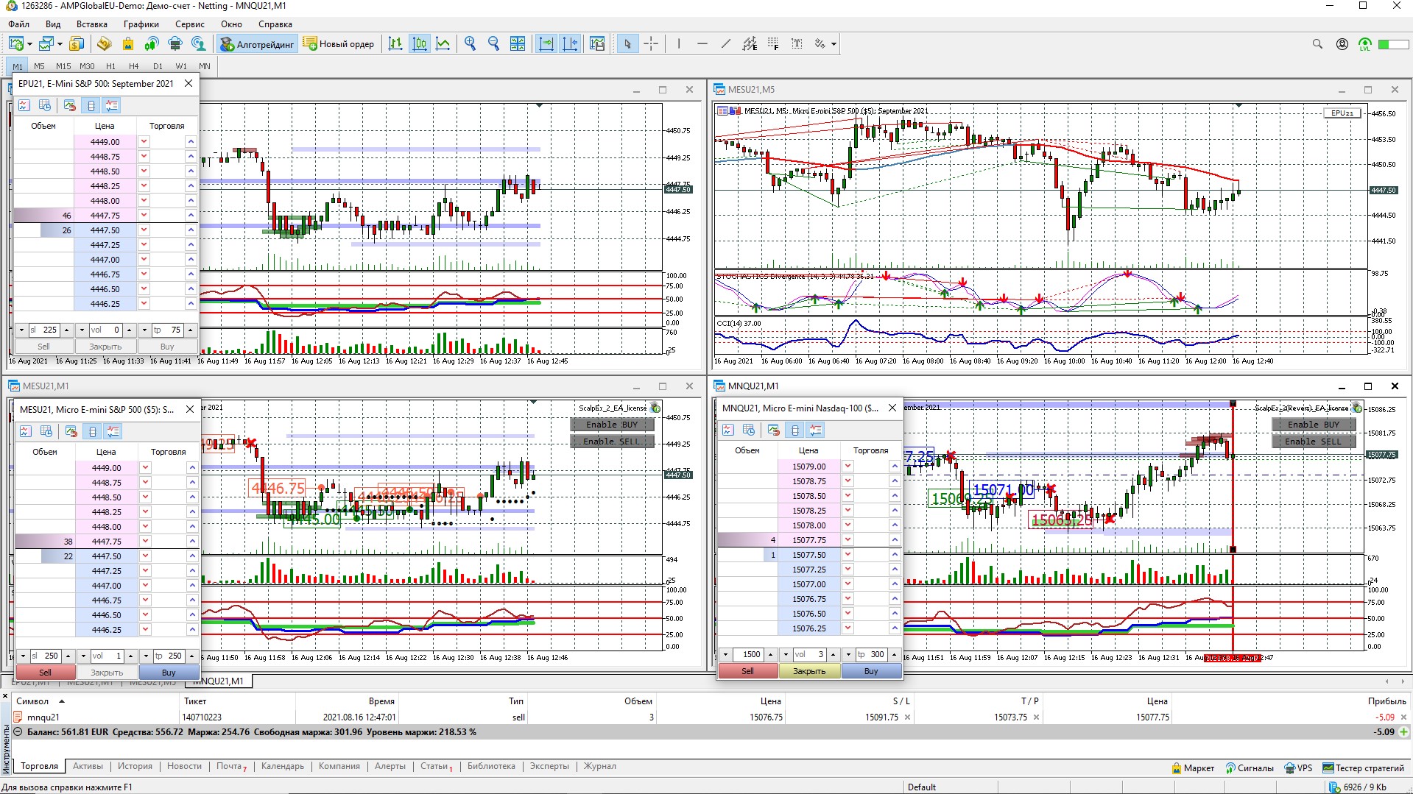The image size is (1413, 794).
Task: Open the Графики menu
Action: click(141, 24)
